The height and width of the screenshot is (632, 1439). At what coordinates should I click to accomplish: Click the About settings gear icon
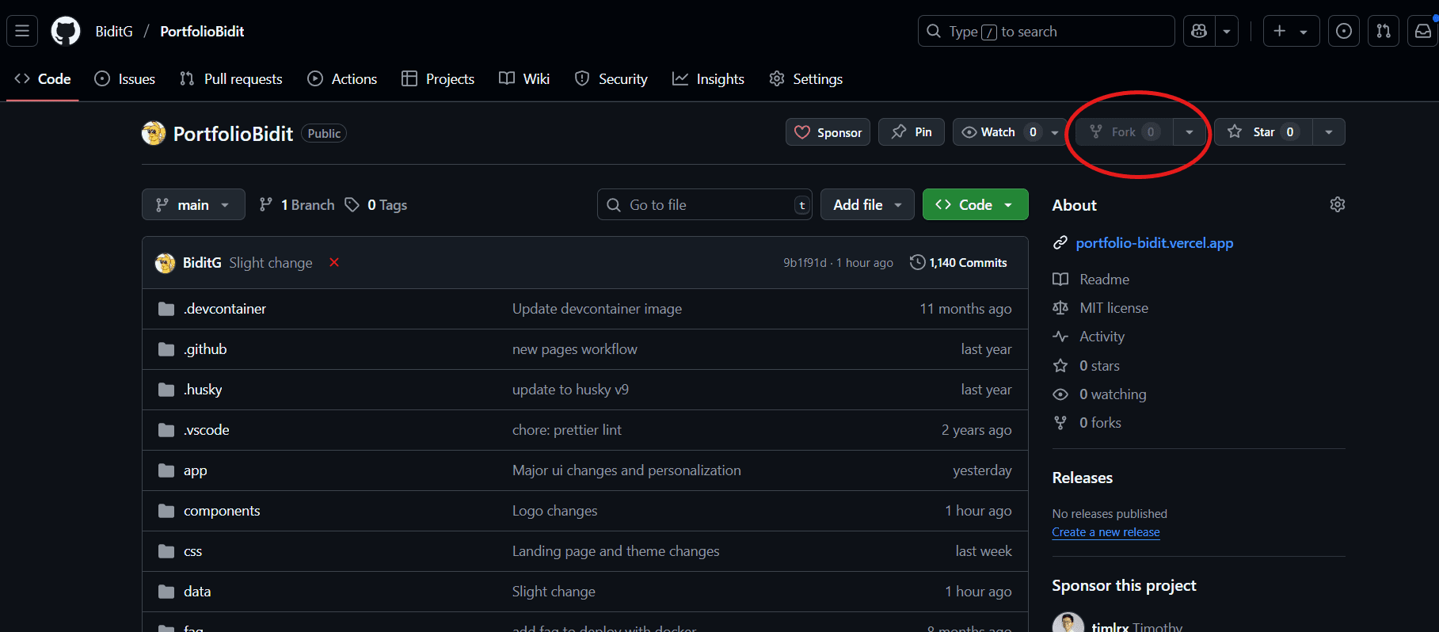[x=1338, y=204]
